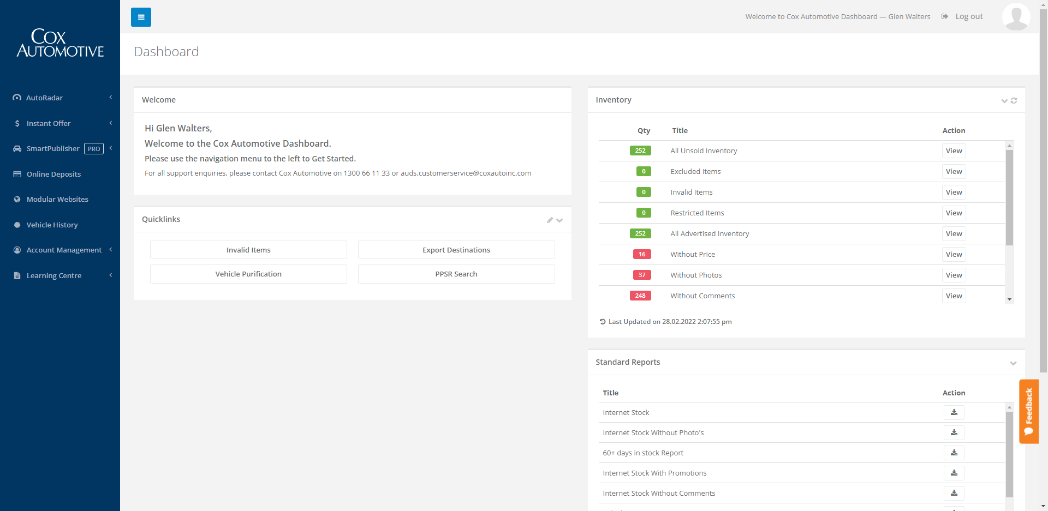Open the orange Feedback tab
Viewport: 1048px width, 511px height.
(1029, 411)
